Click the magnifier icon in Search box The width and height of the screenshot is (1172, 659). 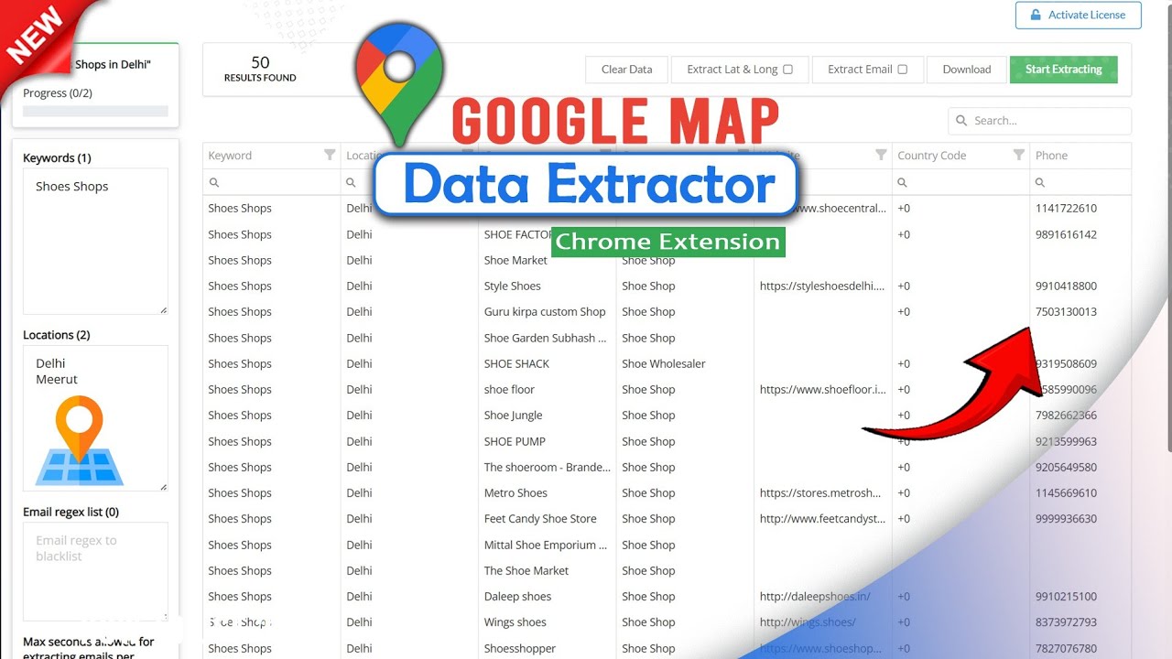pos(961,121)
